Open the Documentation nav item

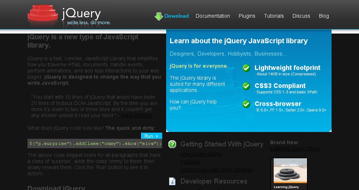213,16
